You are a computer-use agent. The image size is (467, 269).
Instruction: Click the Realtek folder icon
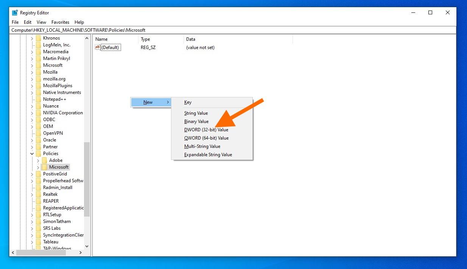tap(38, 194)
